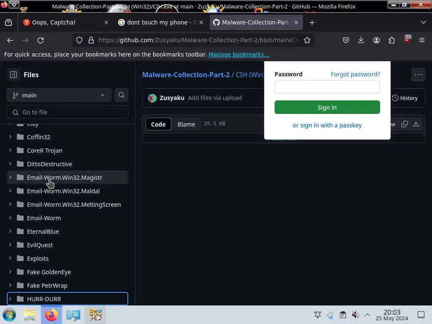Open the Forgot password? link
The height and width of the screenshot is (324, 432).
click(355, 74)
